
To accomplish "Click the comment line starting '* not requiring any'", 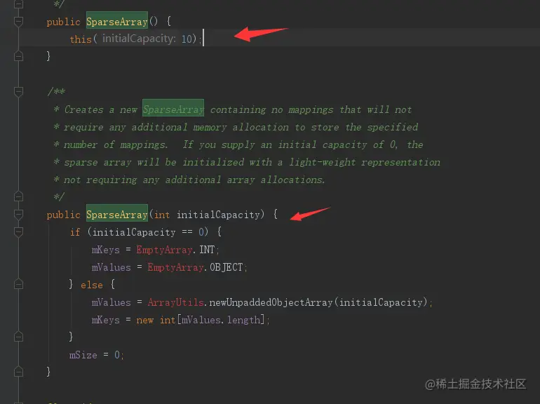I will tap(189, 180).
